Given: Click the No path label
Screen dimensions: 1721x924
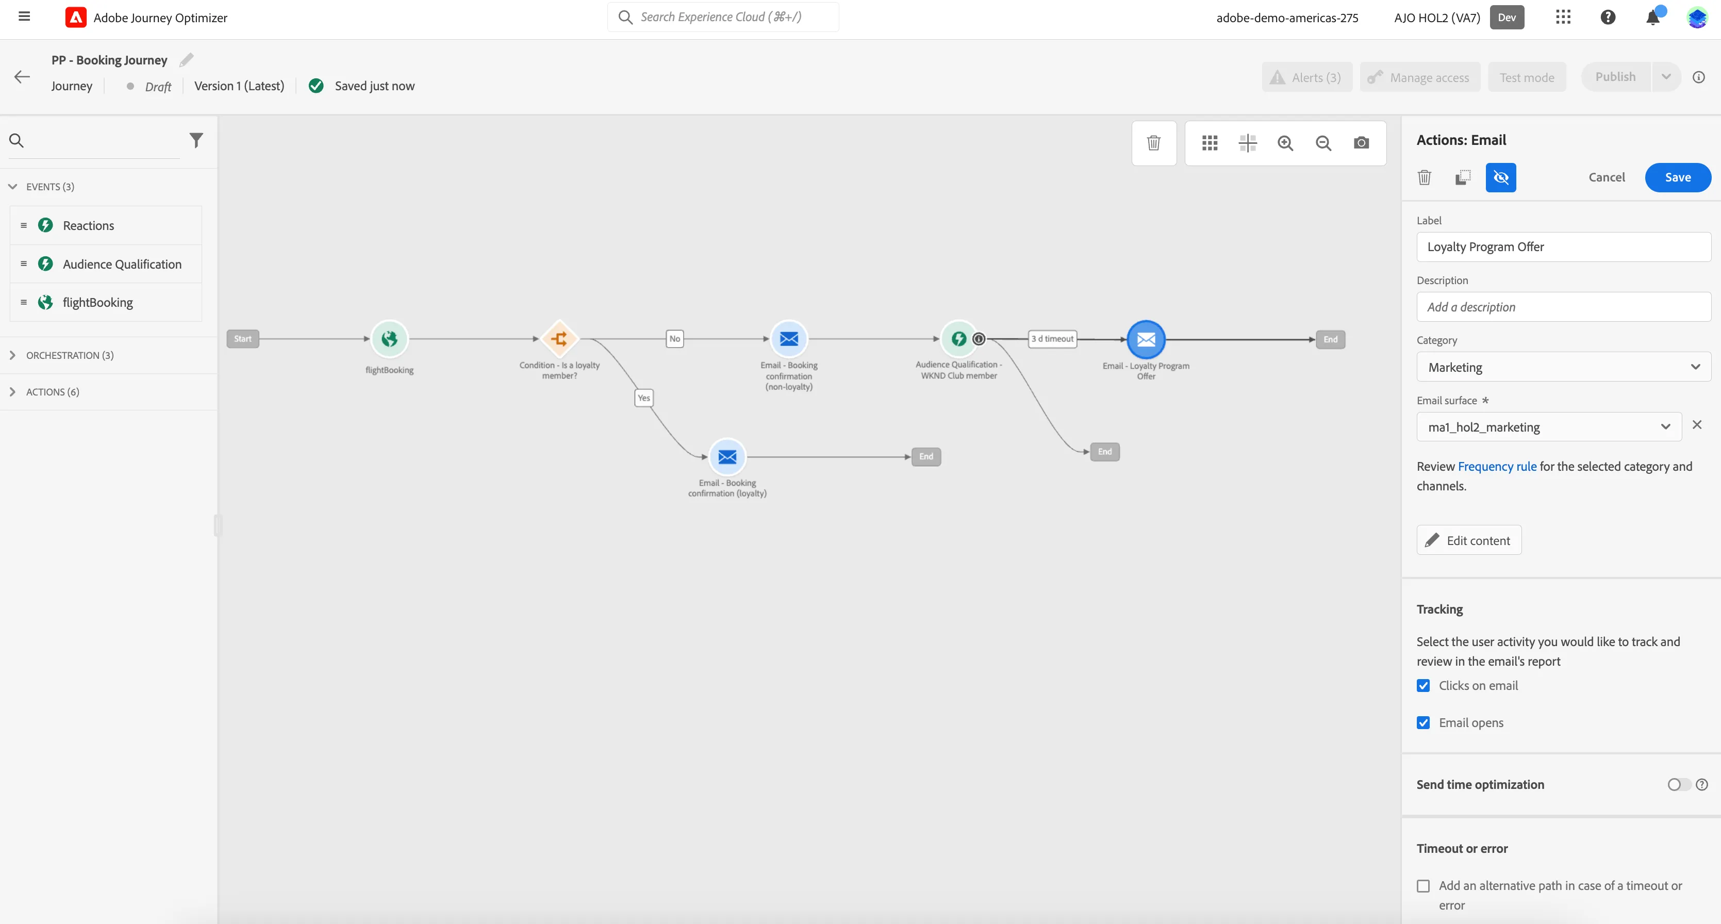Looking at the screenshot, I should pos(675,339).
